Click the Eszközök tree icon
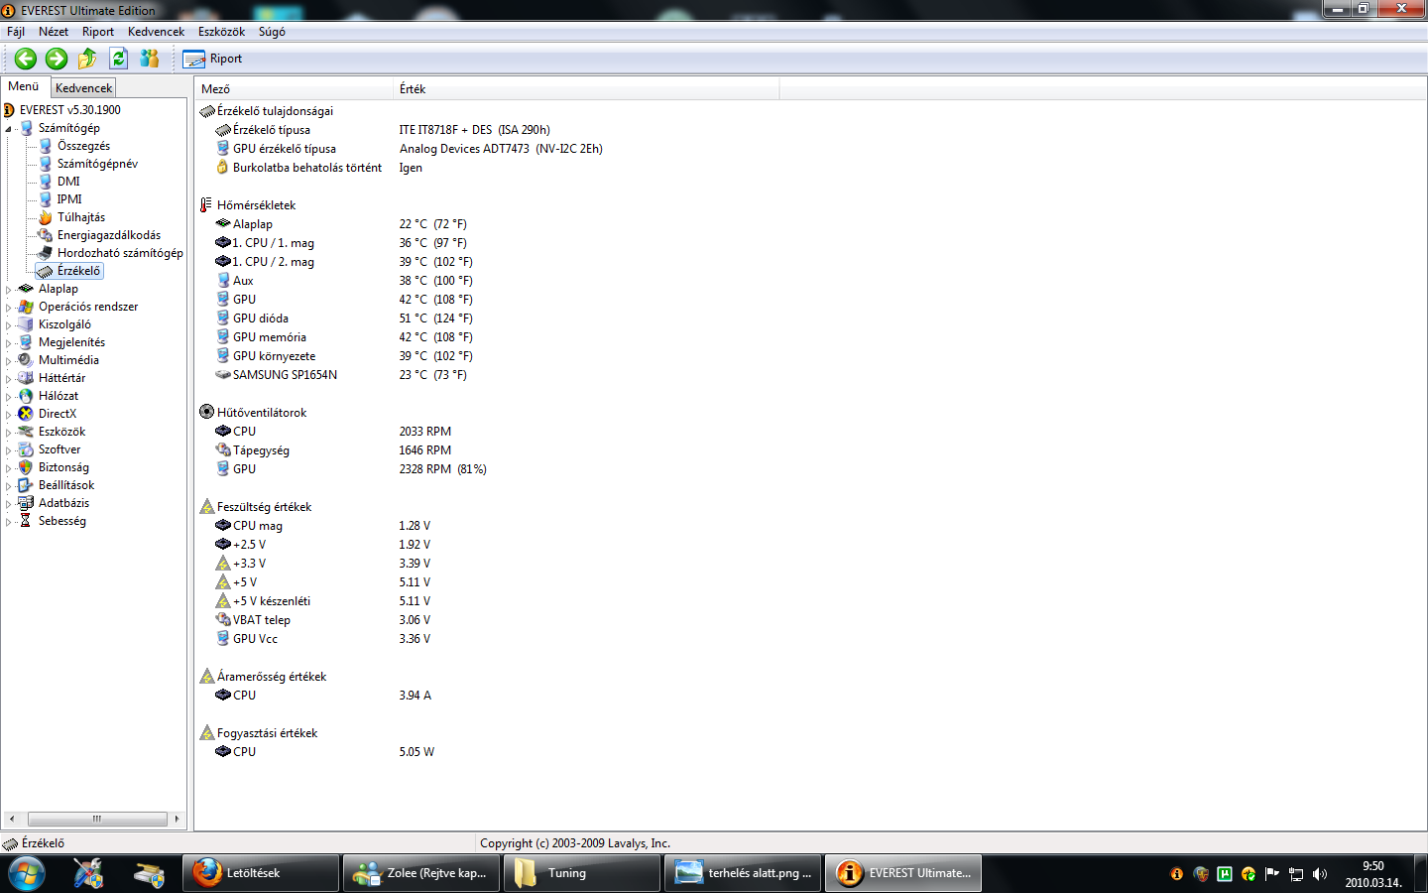This screenshot has height=893, width=1428. [x=26, y=432]
